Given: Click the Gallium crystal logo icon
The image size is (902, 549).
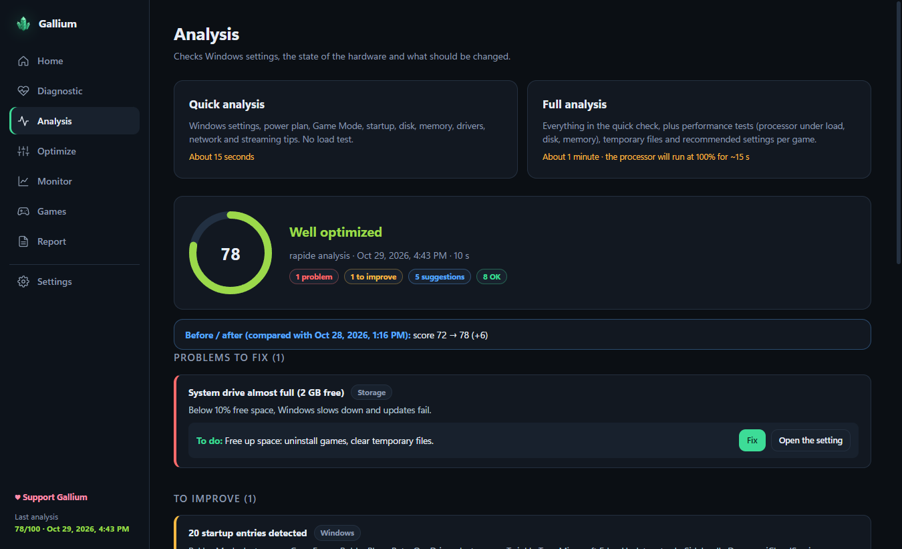Looking at the screenshot, I should coord(23,24).
